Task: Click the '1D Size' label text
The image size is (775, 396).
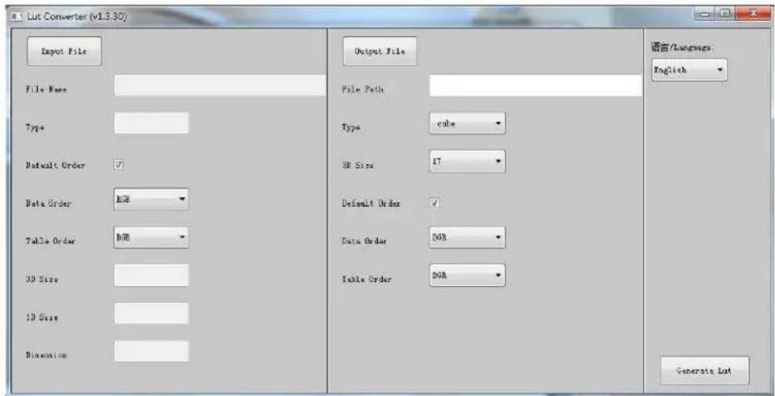Action: (42, 317)
